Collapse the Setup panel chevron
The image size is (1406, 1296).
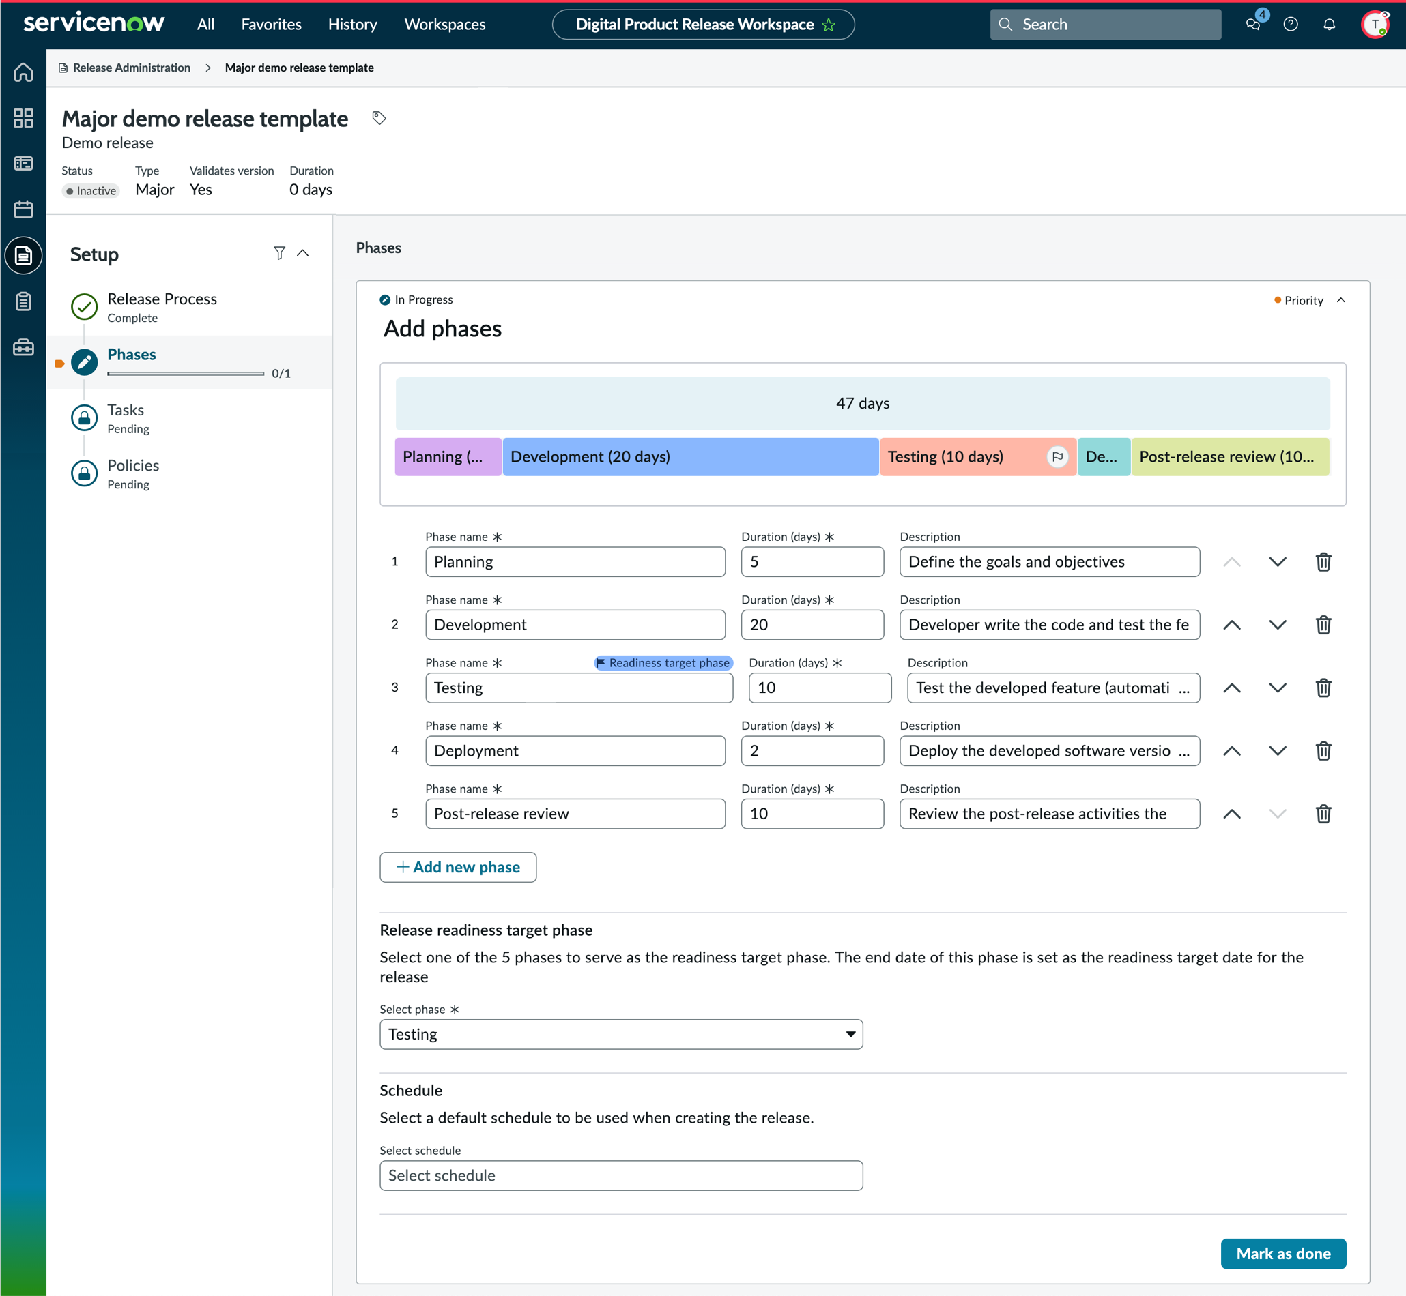[303, 253]
